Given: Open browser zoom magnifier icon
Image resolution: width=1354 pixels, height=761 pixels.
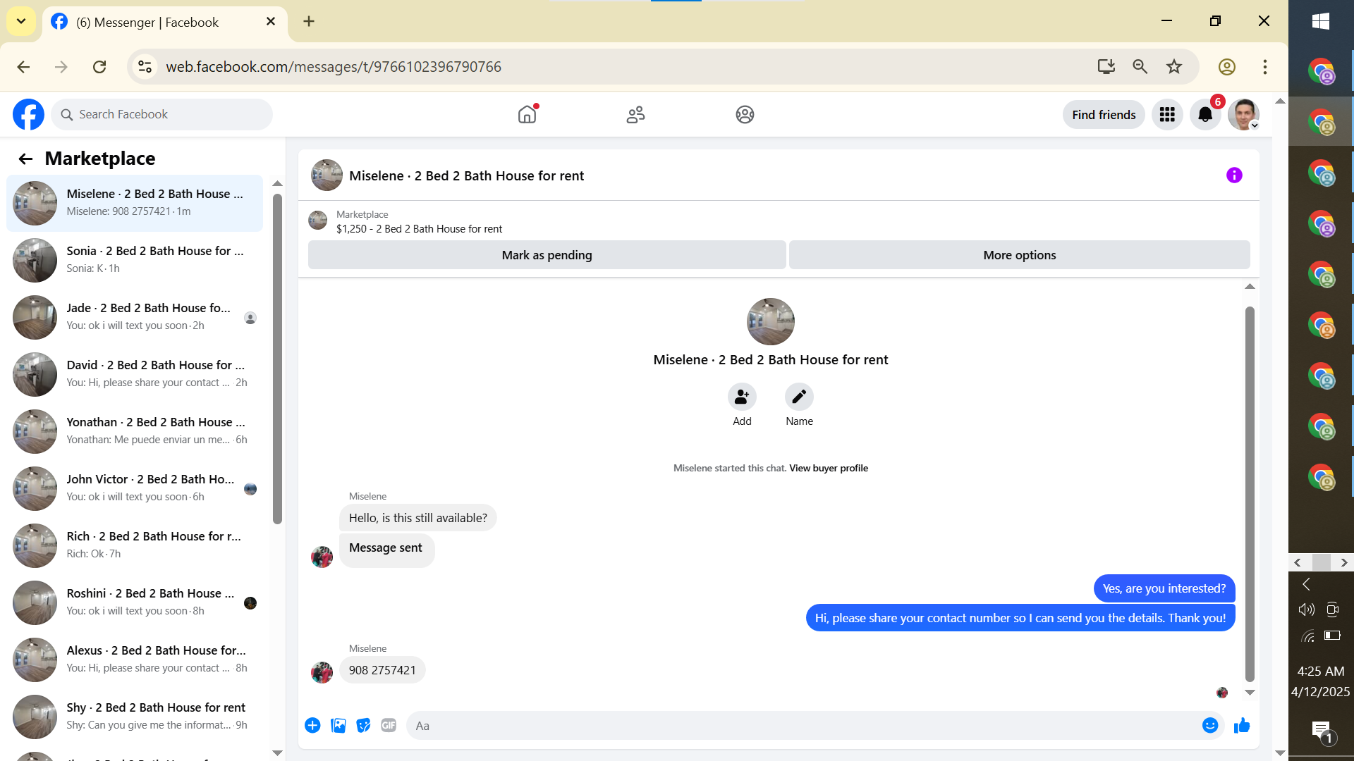Looking at the screenshot, I should coord(1140,66).
